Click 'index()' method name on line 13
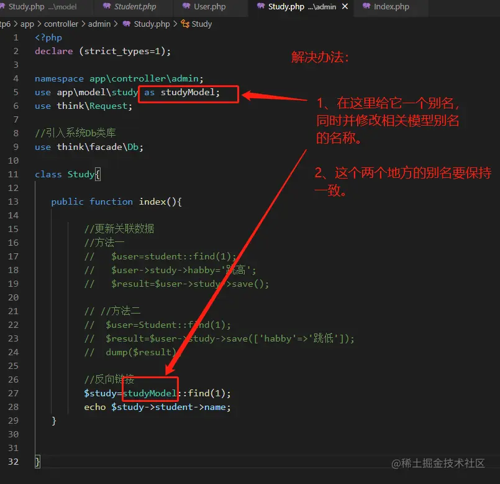500x484 pixels. (158, 202)
